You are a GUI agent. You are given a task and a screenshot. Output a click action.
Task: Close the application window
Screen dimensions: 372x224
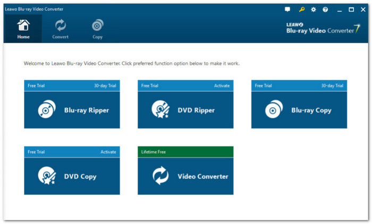(363, 10)
